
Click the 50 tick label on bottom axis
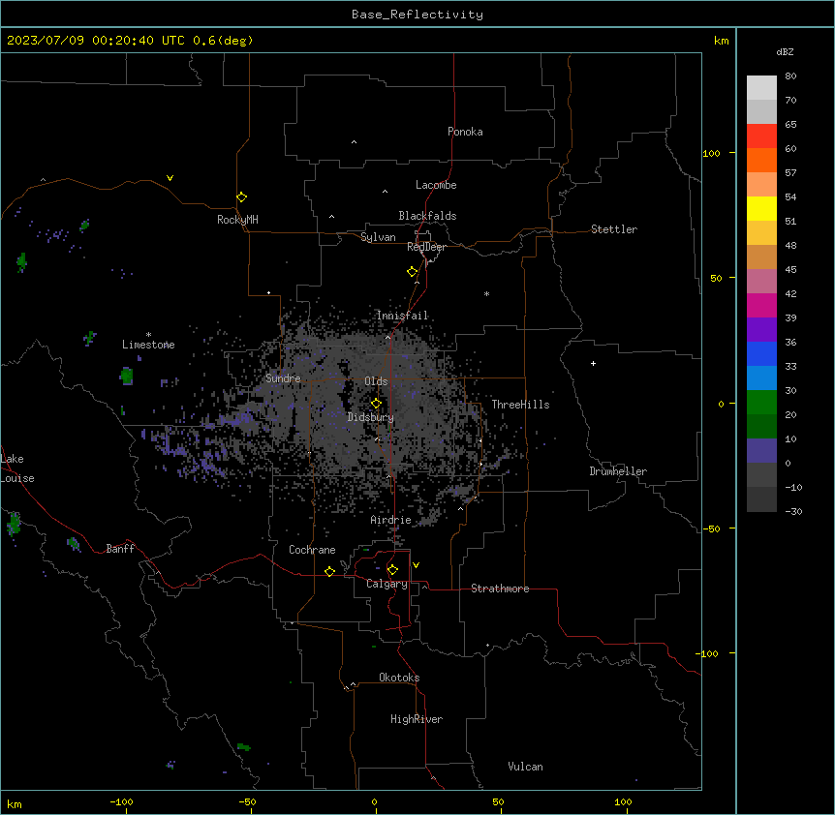[498, 801]
